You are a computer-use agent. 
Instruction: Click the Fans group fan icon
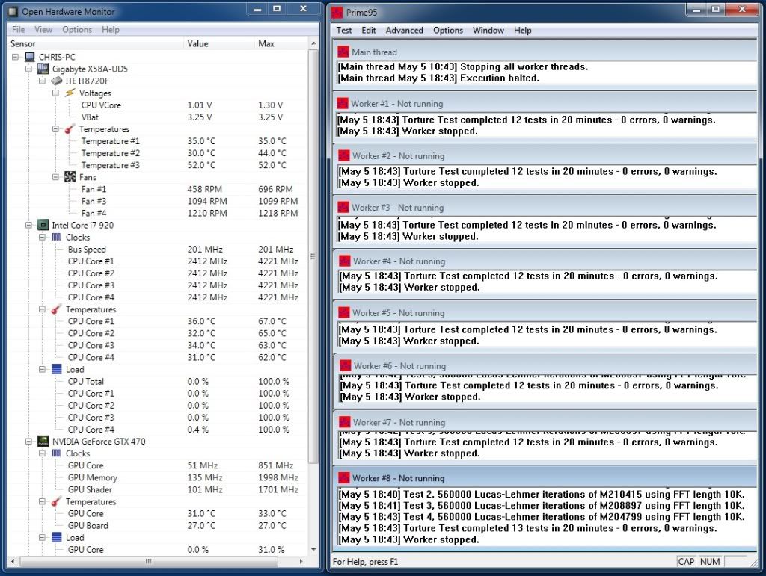point(70,177)
